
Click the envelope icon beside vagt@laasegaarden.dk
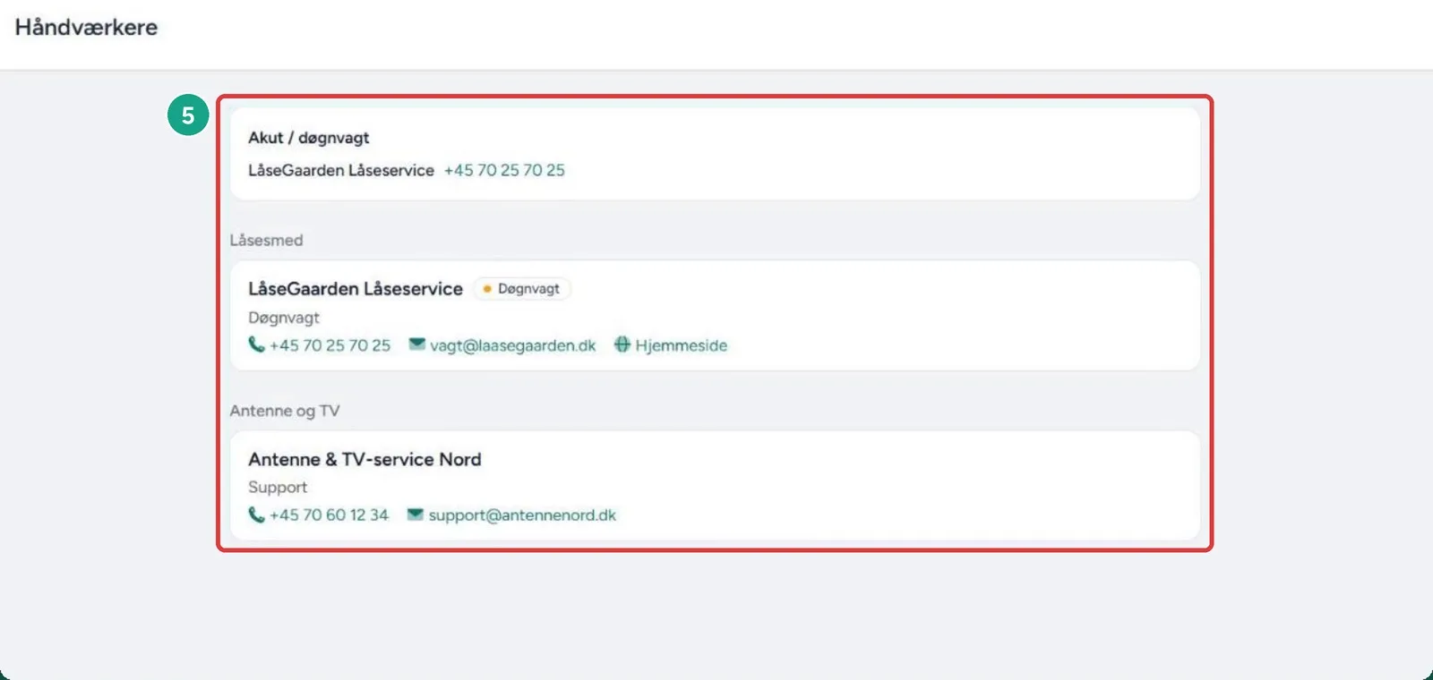[x=416, y=344]
